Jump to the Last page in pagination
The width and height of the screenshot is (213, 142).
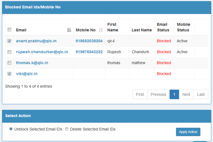pos(201,94)
